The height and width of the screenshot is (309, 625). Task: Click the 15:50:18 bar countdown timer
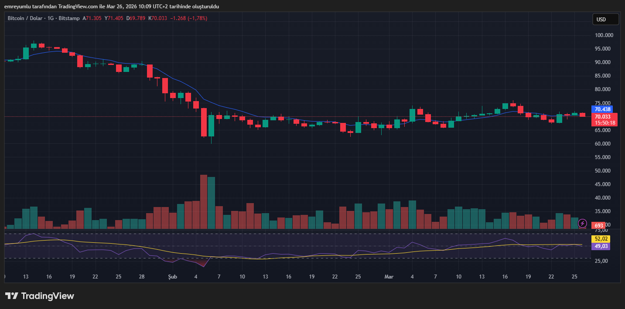tap(605, 123)
